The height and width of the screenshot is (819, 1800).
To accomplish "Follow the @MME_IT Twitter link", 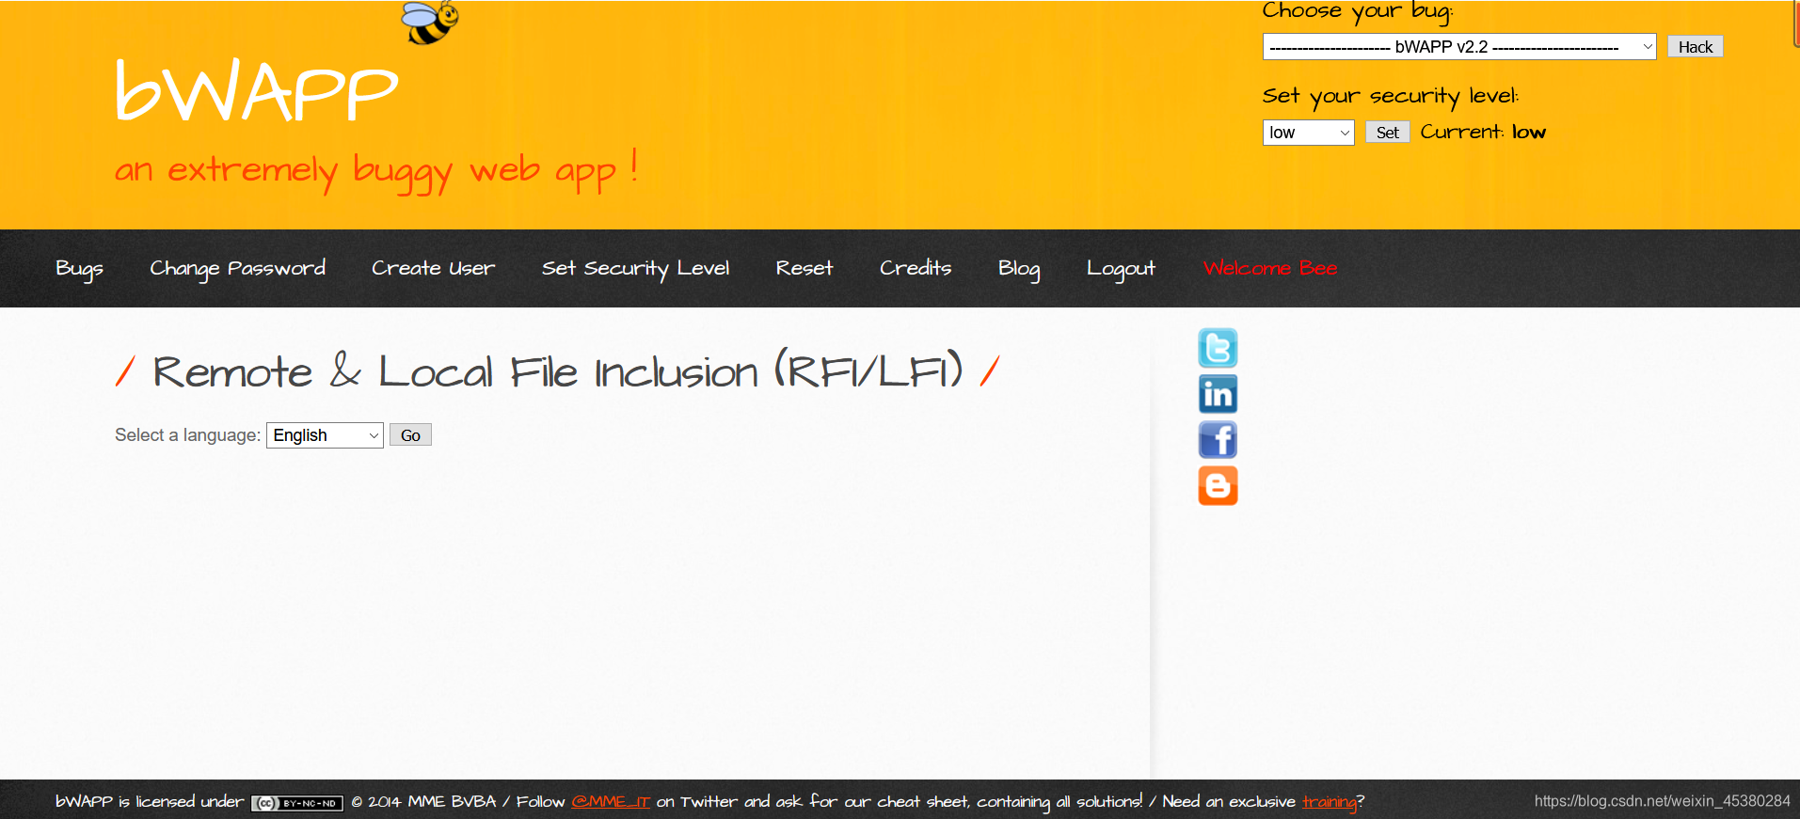I will [611, 802].
